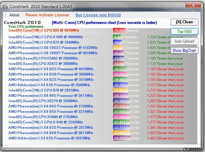This screenshot has width=205, height=152.
Task: Click the 22.452 seconds bar
Action: coord(122,122)
